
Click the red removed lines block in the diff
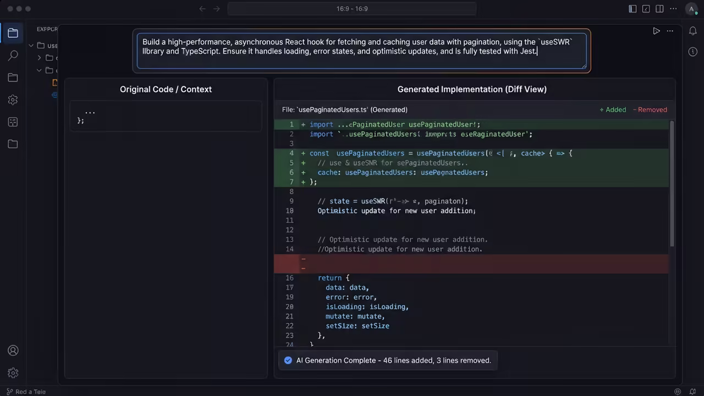coord(471,263)
